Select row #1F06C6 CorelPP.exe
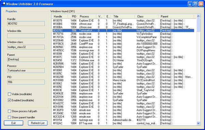 coord(123,44)
